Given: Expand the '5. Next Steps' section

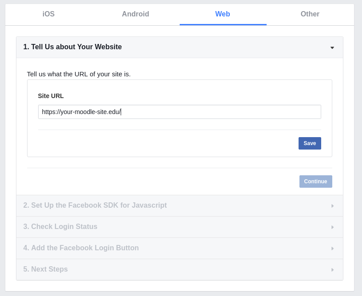Looking at the screenshot, I should [x=46, y=269].
